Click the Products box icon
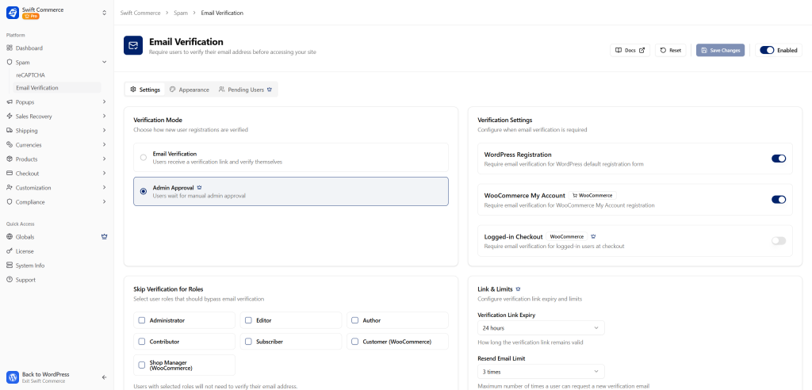This screenshot has height=390, width=812. [x=10, y=159]
